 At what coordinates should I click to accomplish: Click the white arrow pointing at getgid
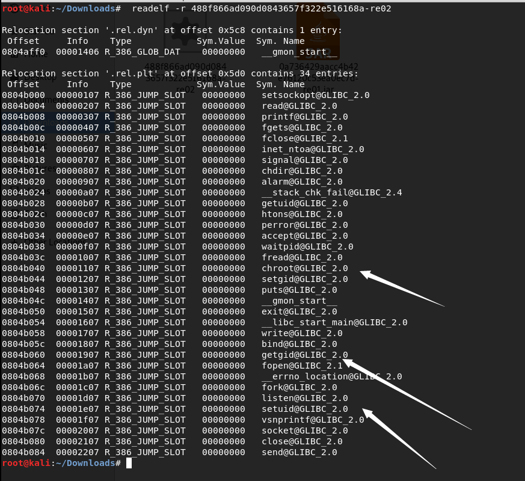[x=406, y=394]
